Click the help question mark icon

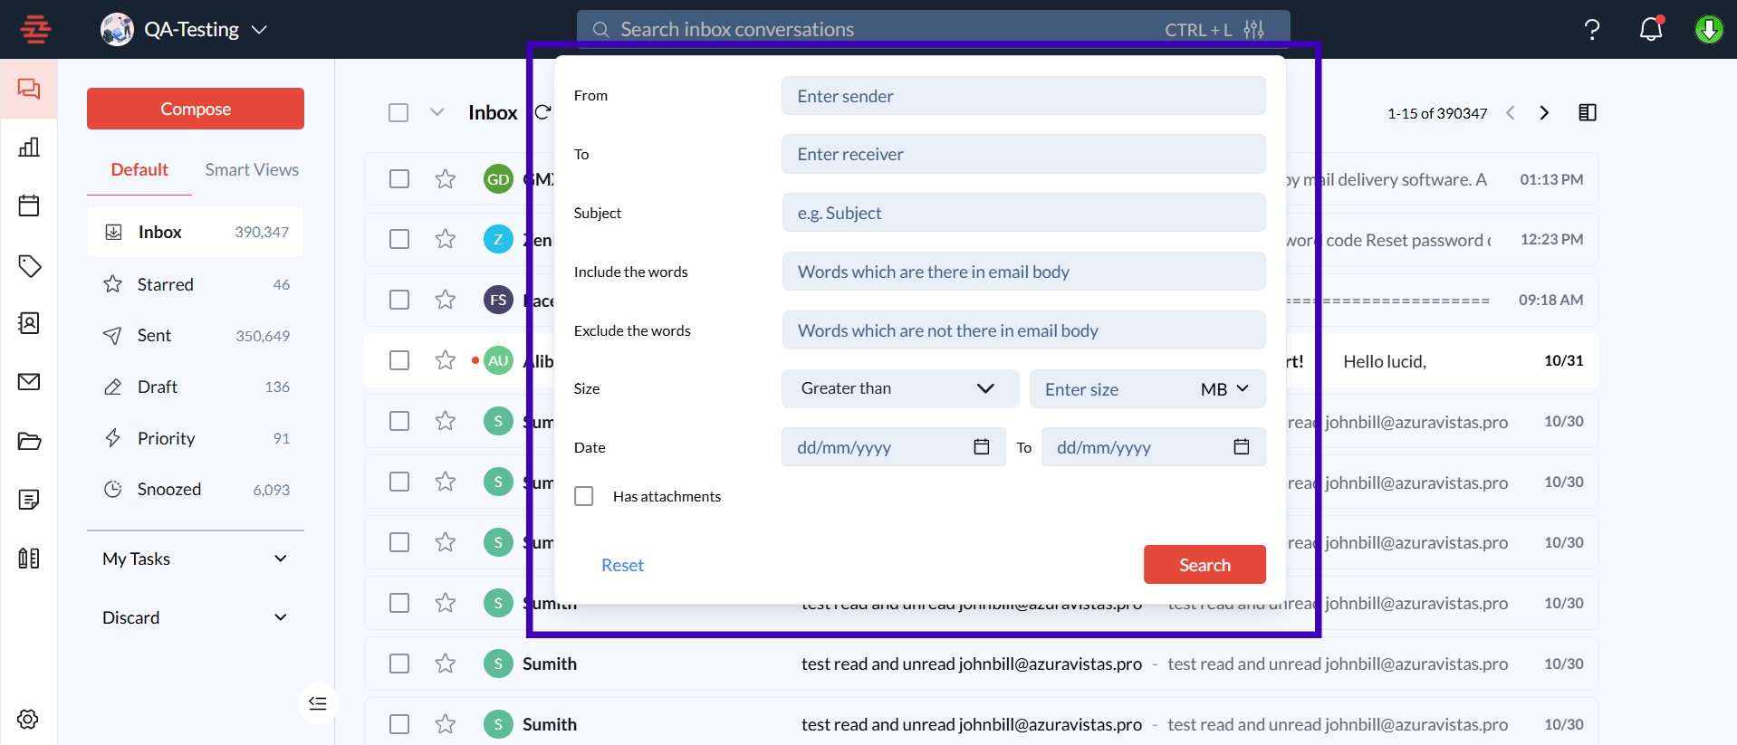[x=1591, y=30]
